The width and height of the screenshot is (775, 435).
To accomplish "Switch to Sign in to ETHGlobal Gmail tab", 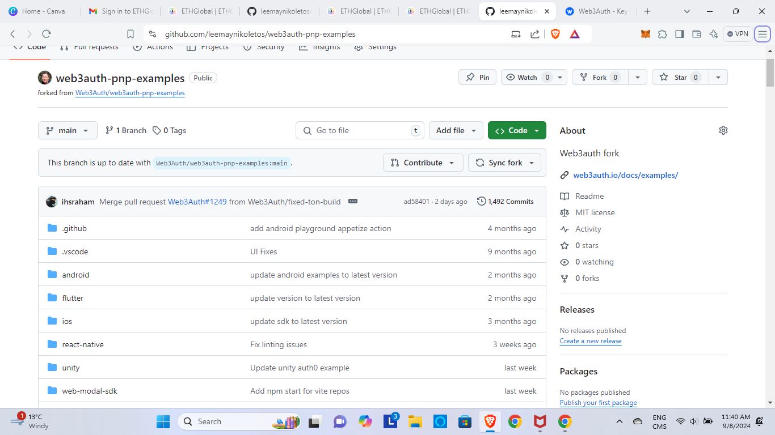I will pyautogui.click(x=120, y=11).
